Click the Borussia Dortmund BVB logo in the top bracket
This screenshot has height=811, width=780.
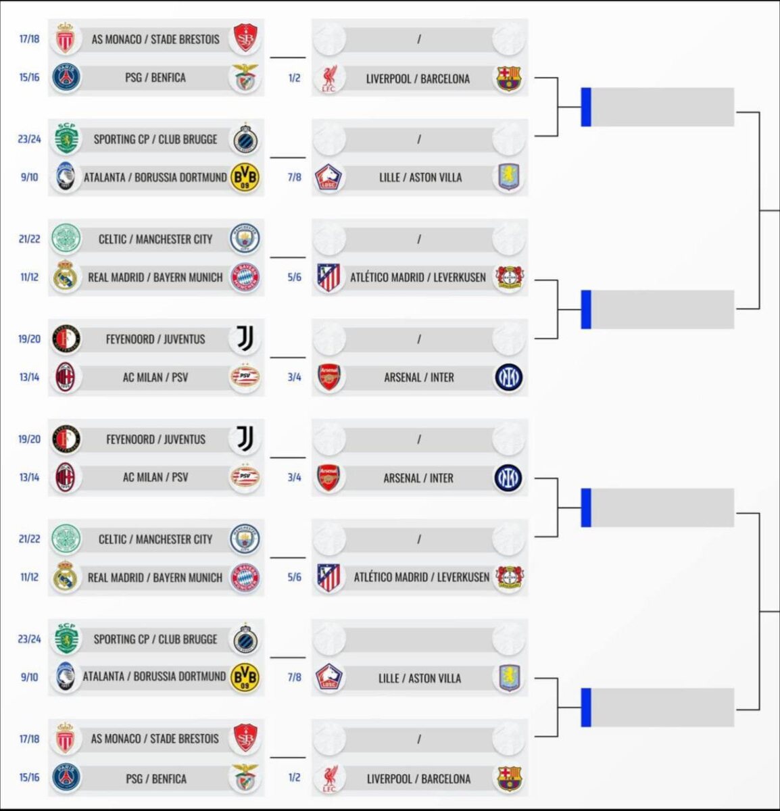coord(245,177)
